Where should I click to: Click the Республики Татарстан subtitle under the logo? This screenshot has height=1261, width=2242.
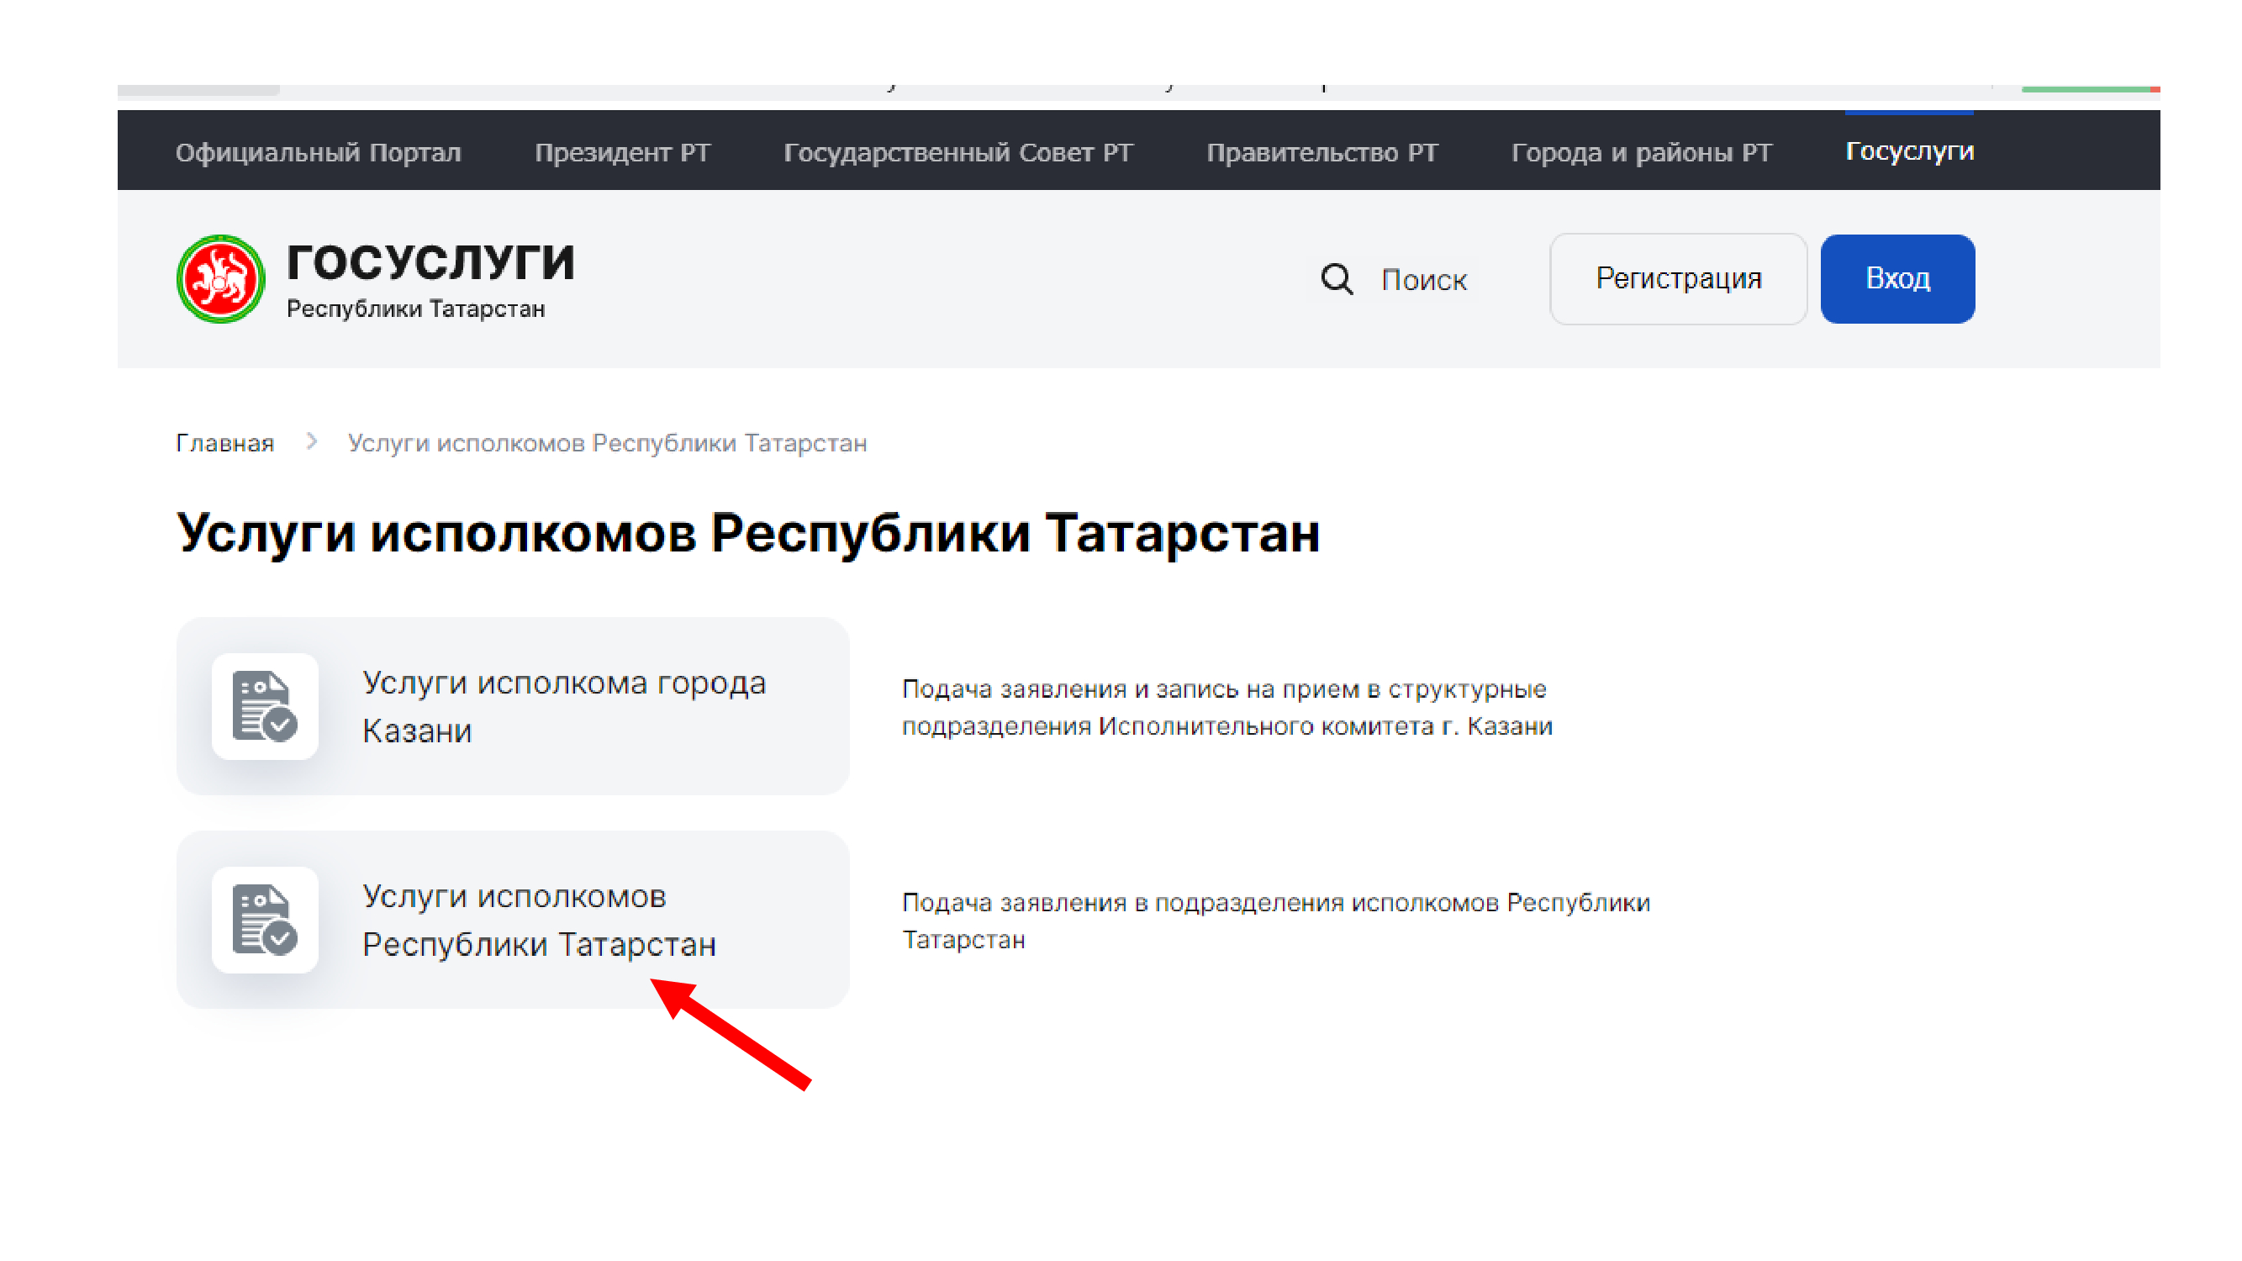(415, 309)
